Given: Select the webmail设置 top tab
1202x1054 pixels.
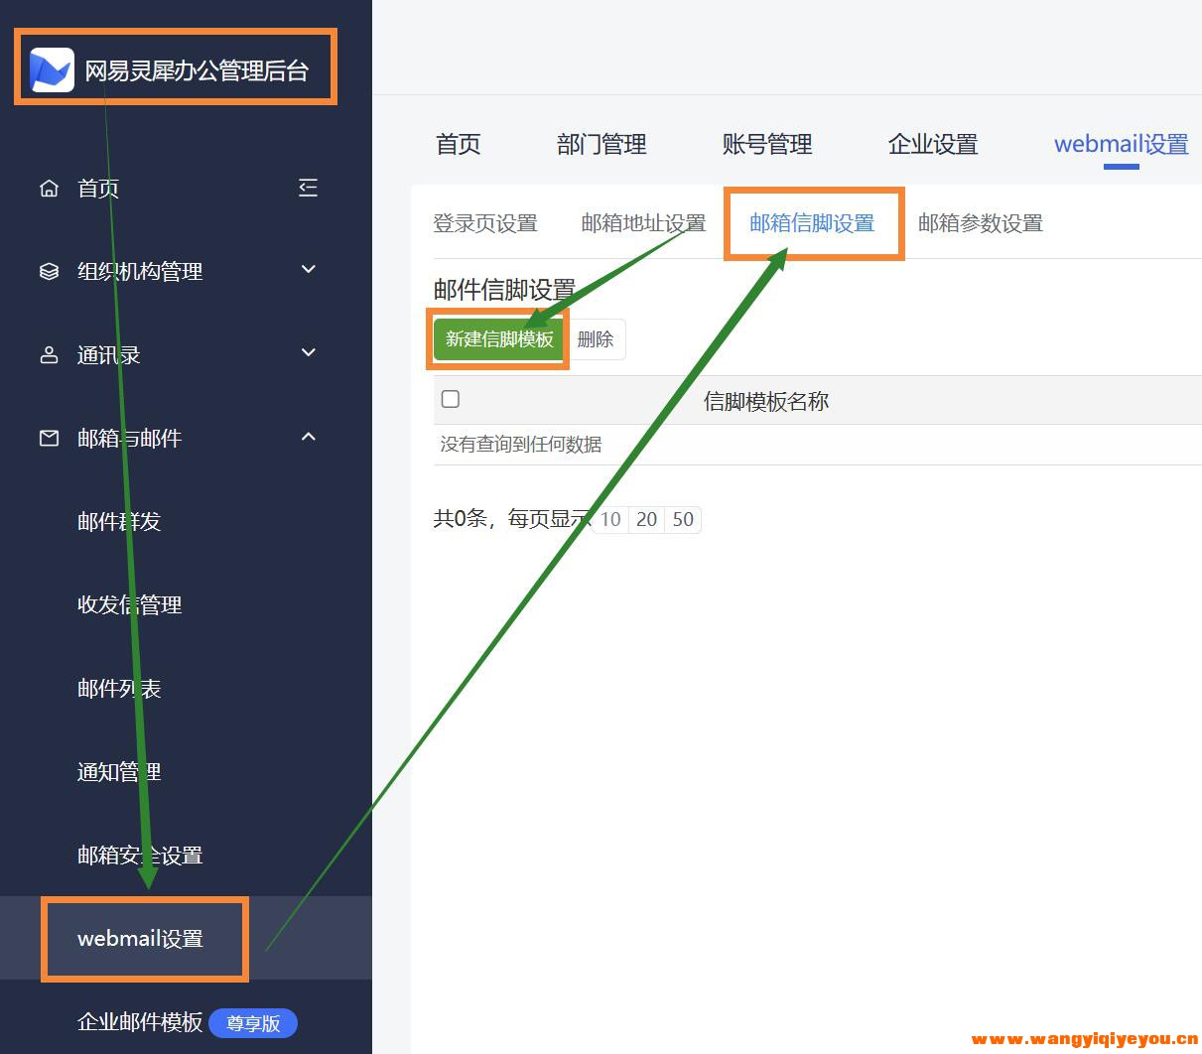Looking at the screenshot, I should pyautogui.click(x=1122, y=145).
